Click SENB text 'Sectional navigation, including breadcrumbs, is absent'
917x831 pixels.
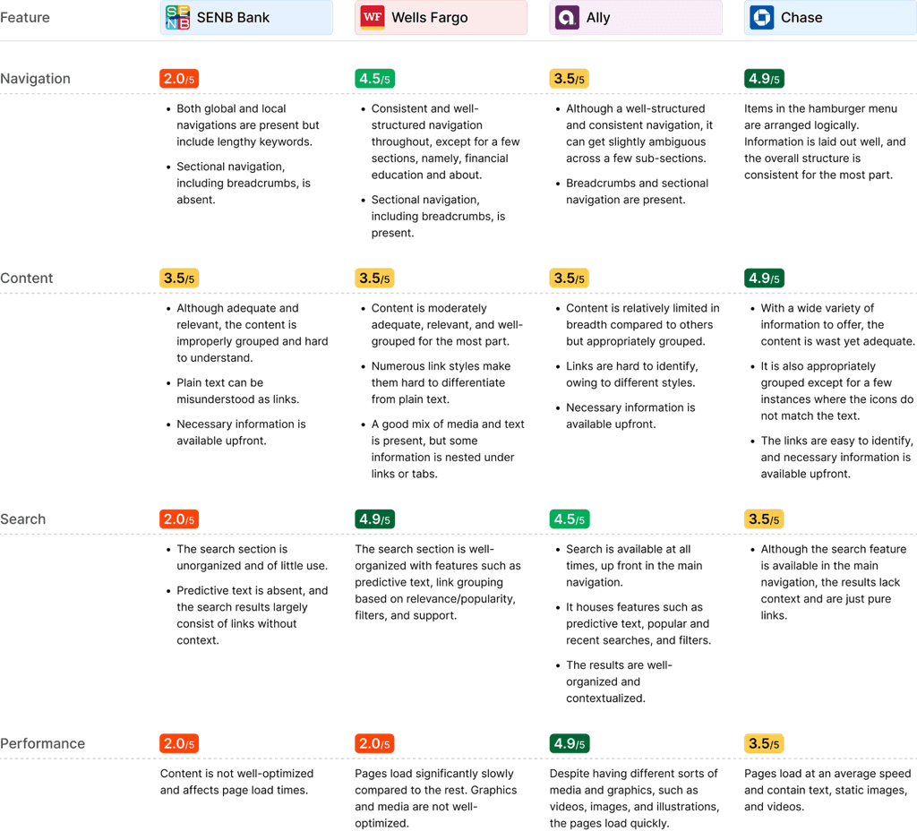244,183
